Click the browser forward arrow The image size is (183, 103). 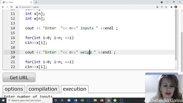point(7,7)
